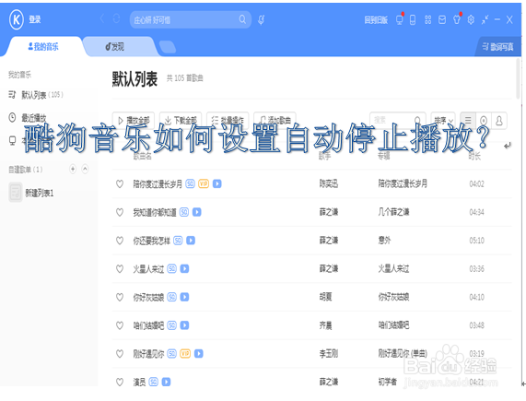526x401 pixels.
Task: Select the 我的音乐 tab
Action: (43, 47)
